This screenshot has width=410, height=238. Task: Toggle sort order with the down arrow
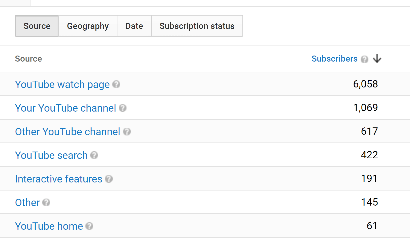pos(377,59)
